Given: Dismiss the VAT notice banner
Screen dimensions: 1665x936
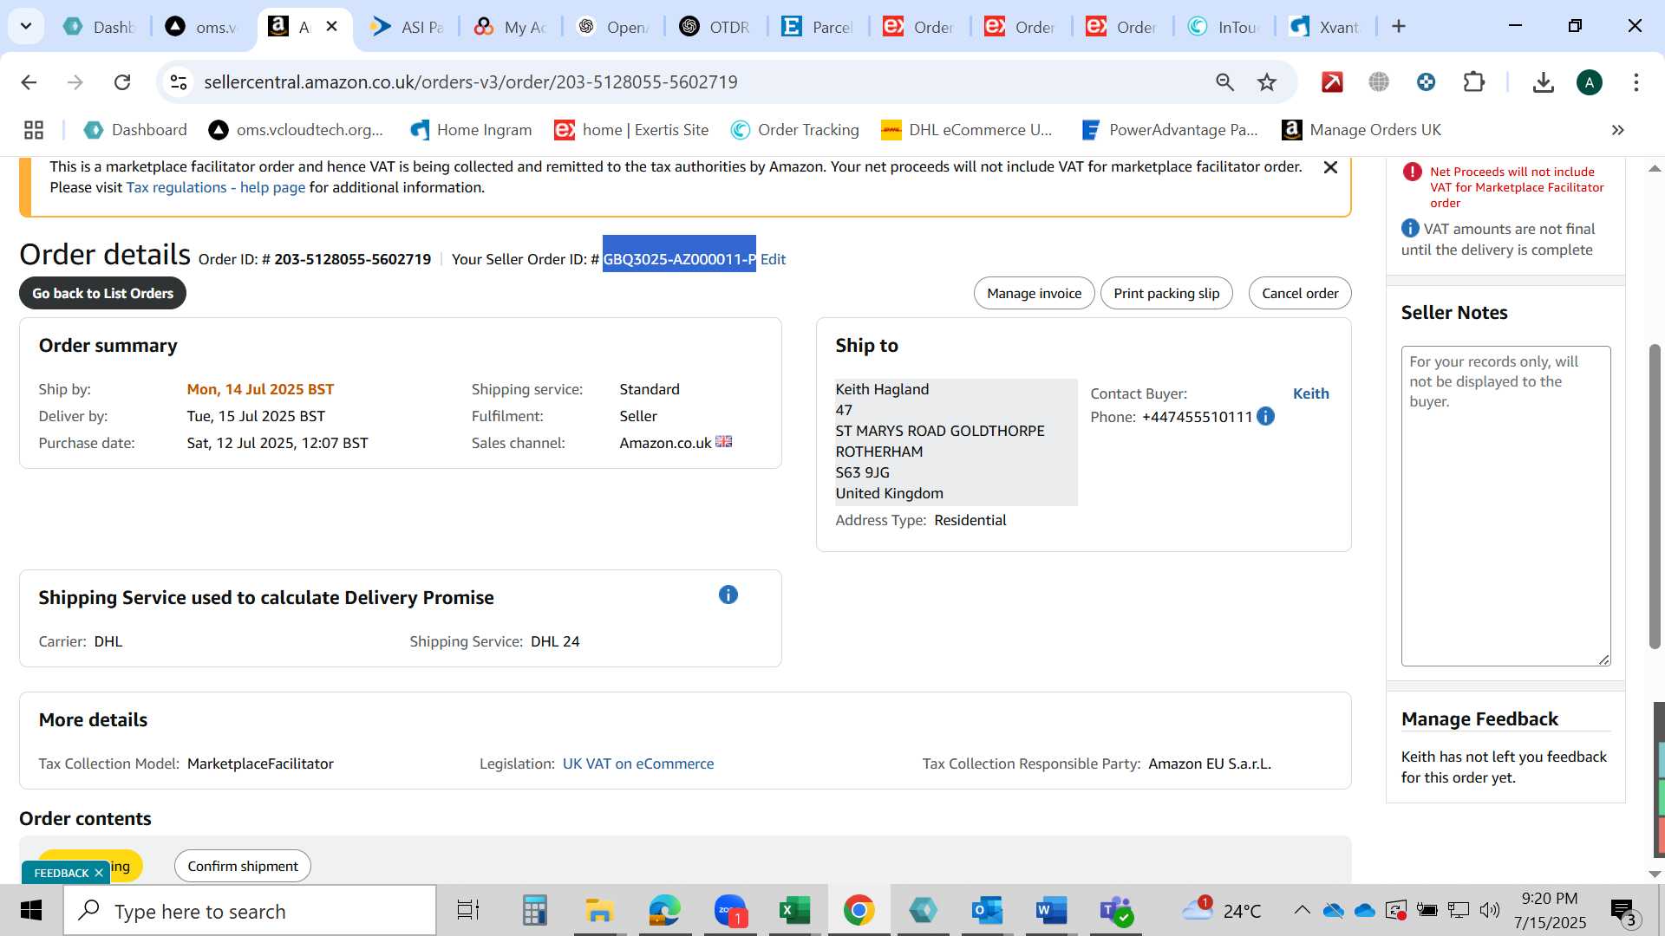Looking at the screenshot, I should (x=1330, y=167).
